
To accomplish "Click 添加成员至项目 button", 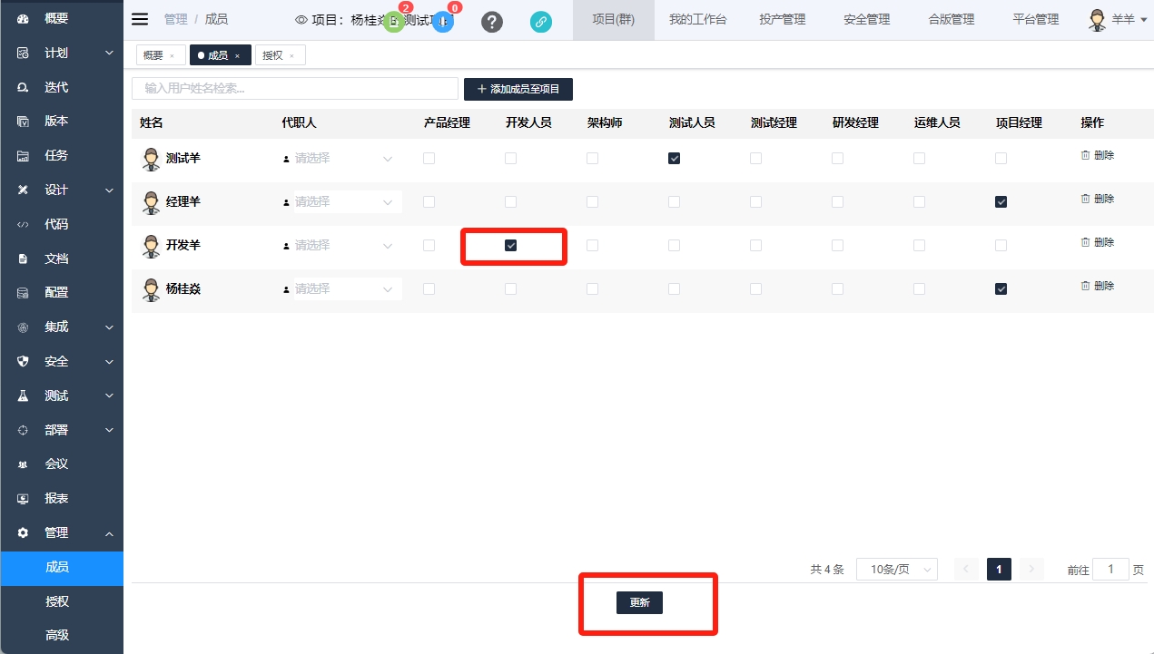I will (x=518, y=89).
